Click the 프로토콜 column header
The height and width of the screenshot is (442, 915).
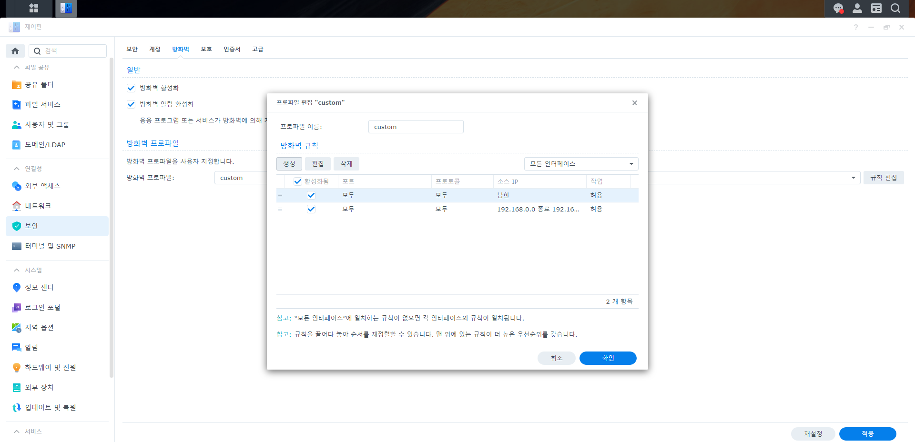coord(462,181)
